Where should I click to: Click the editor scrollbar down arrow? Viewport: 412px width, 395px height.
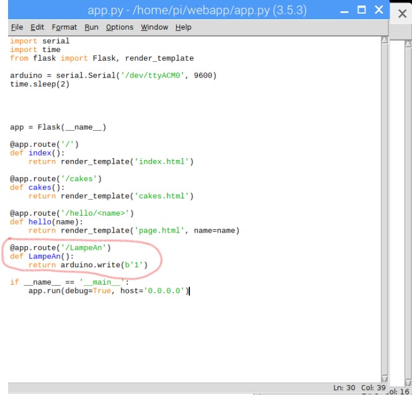click(385, 378)
